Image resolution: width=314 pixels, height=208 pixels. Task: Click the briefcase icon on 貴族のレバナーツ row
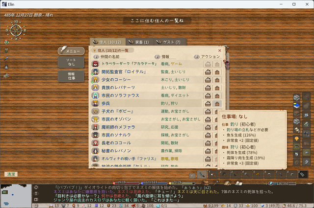217,88
